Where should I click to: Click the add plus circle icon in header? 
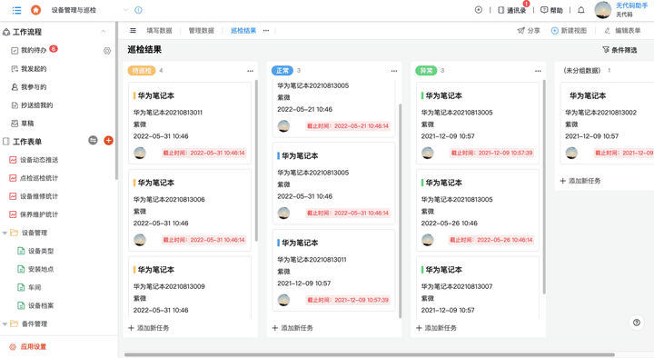479,10
